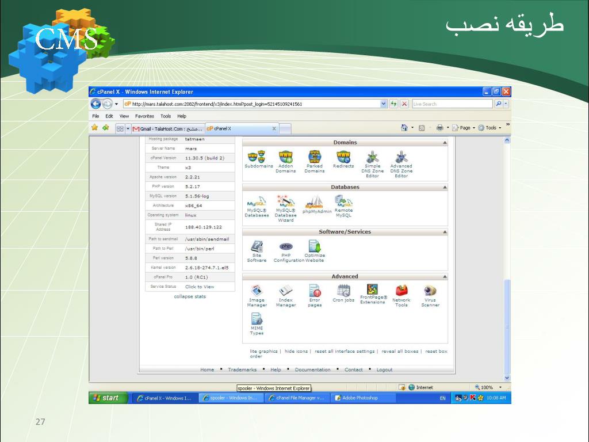Open Advanced DNS Zone Editor

click(x=401, y=164)
